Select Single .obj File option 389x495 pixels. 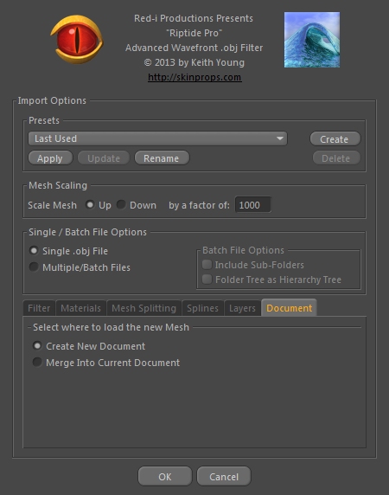click(34, 251)
